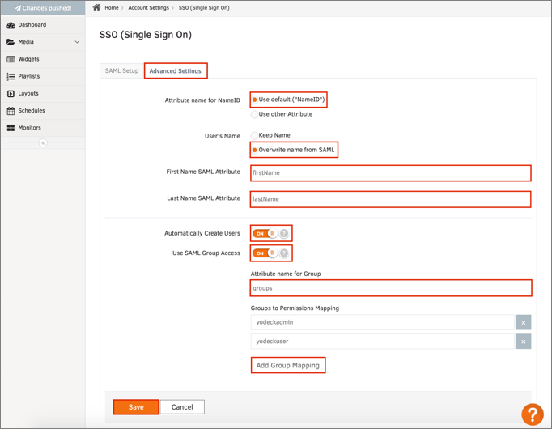The image size is (552, 429).
Task: Click the Layouts sidebar icon
Action: click(x=11, y=93)
